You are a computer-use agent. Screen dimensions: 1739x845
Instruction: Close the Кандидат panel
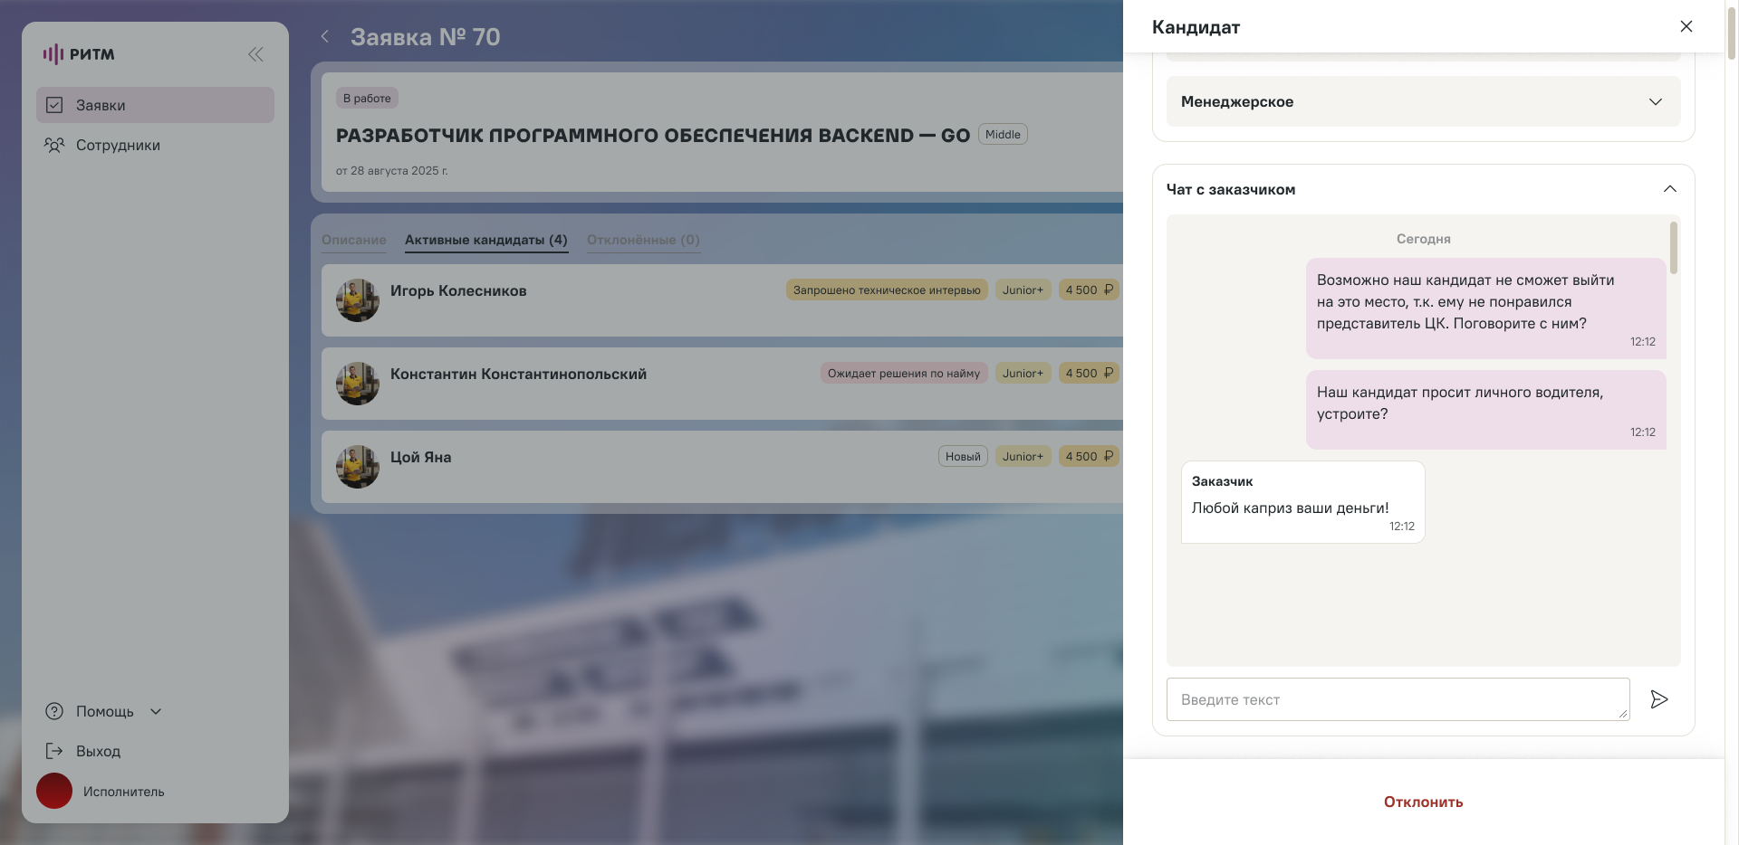[x=1686, y=26]
